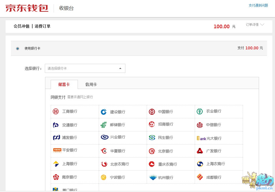Image resolution: width=275 pixels, height=192 pixels.
Task: Choose 浦发银行 bank name
Action: point(69,138)
